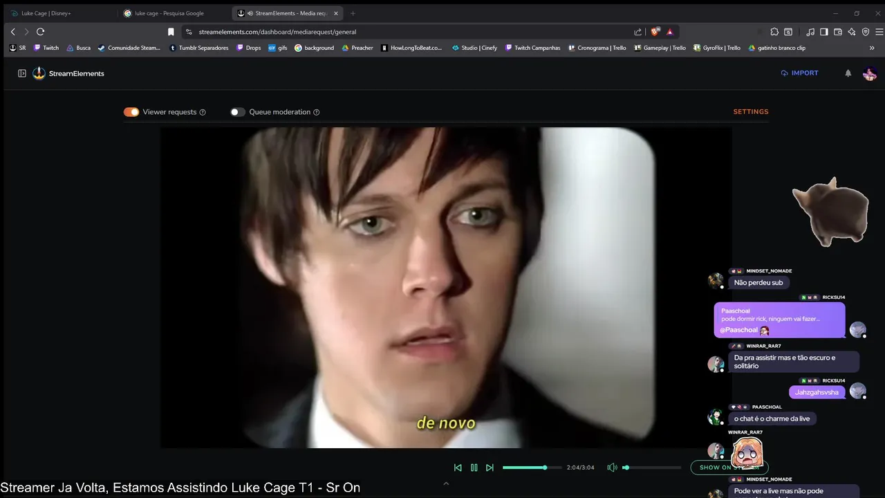Collapse StreamElements sidebar panel icon

tap(22, 73)
